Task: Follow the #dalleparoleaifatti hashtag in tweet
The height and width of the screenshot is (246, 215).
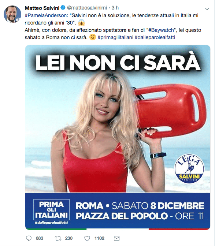Action: (x=155, y=37)
